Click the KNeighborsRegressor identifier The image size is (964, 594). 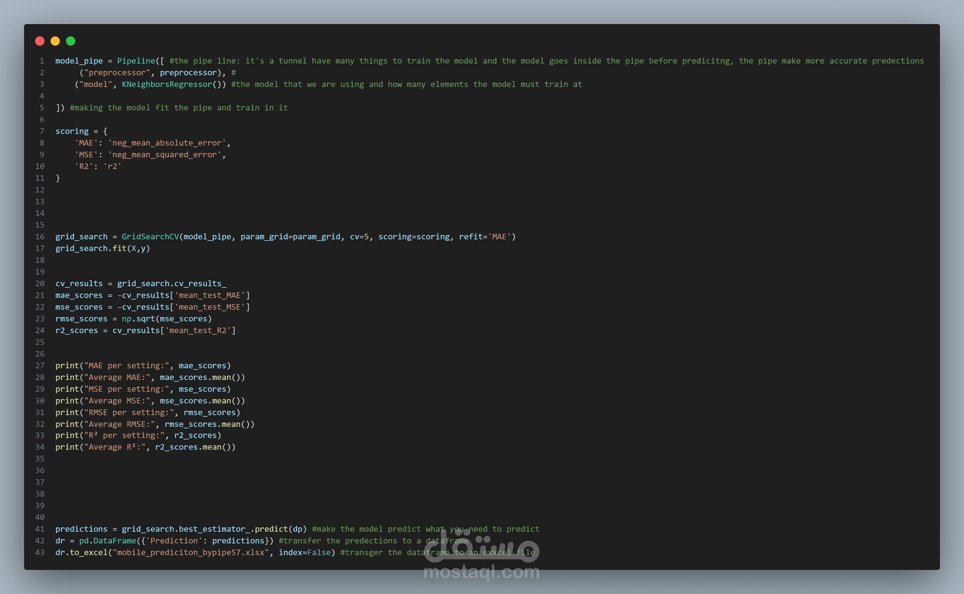click(x=167, y=85)
